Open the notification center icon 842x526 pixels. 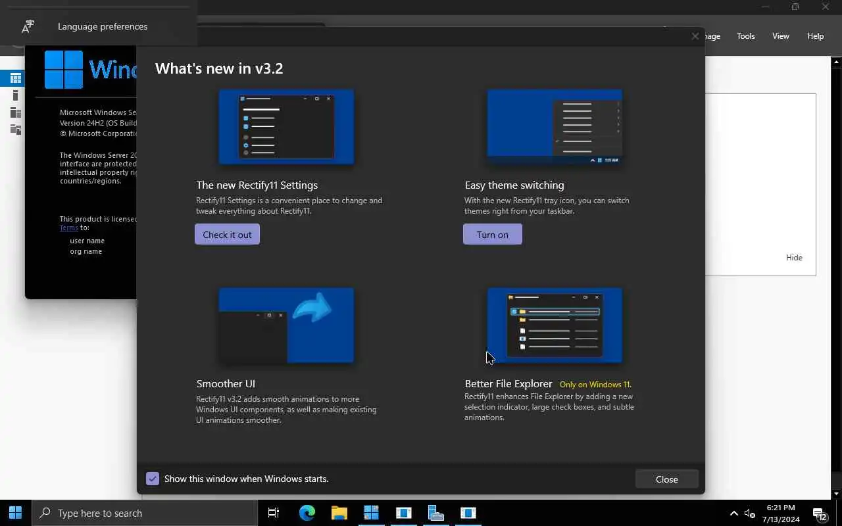[x=820, y=514]
